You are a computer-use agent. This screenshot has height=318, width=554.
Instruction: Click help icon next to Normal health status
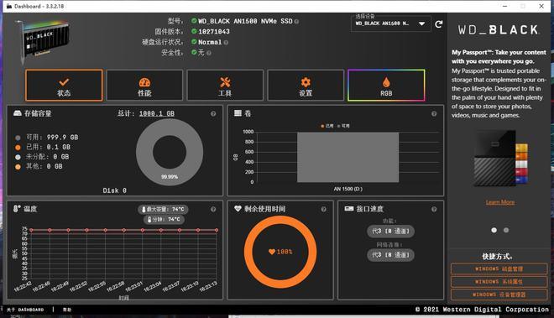click(x=226, y=43)
